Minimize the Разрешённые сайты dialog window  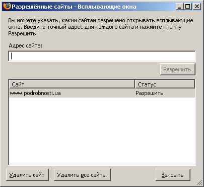coord(179,7)
